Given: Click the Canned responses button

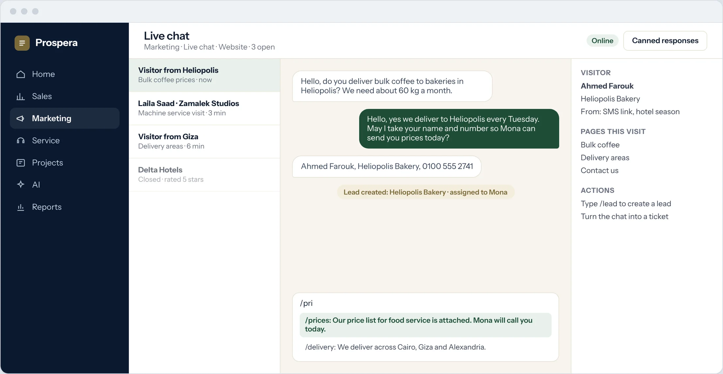Looking at the screenshot, I should [665, 41].
